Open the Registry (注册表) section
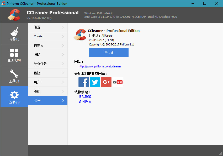The width and height of the screenshot is (223, 156). tap(14, 55)
